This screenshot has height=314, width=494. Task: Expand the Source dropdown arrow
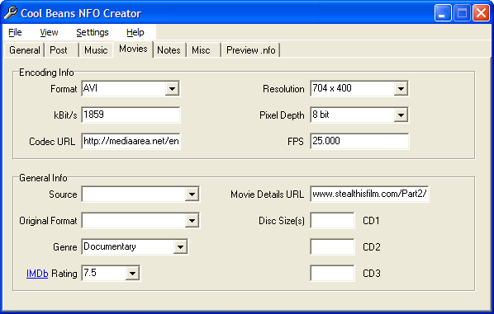(192, 194)
